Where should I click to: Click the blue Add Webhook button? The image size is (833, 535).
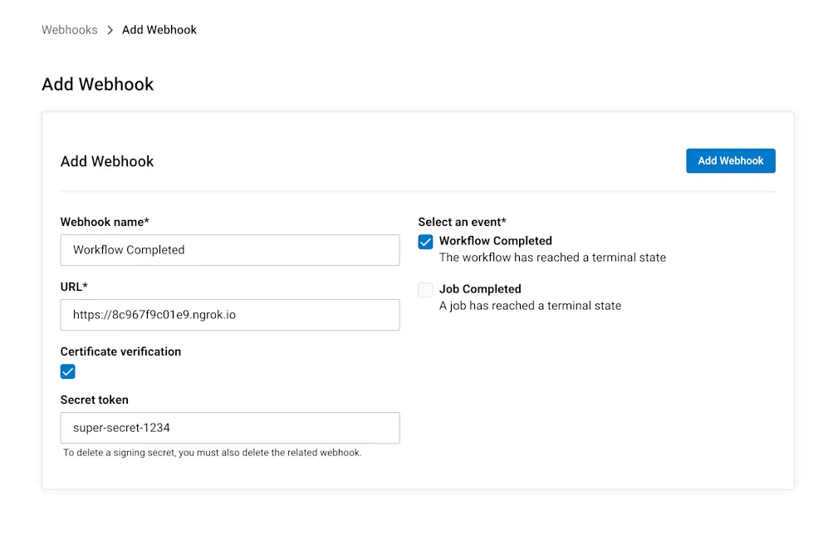coord(730,160)
